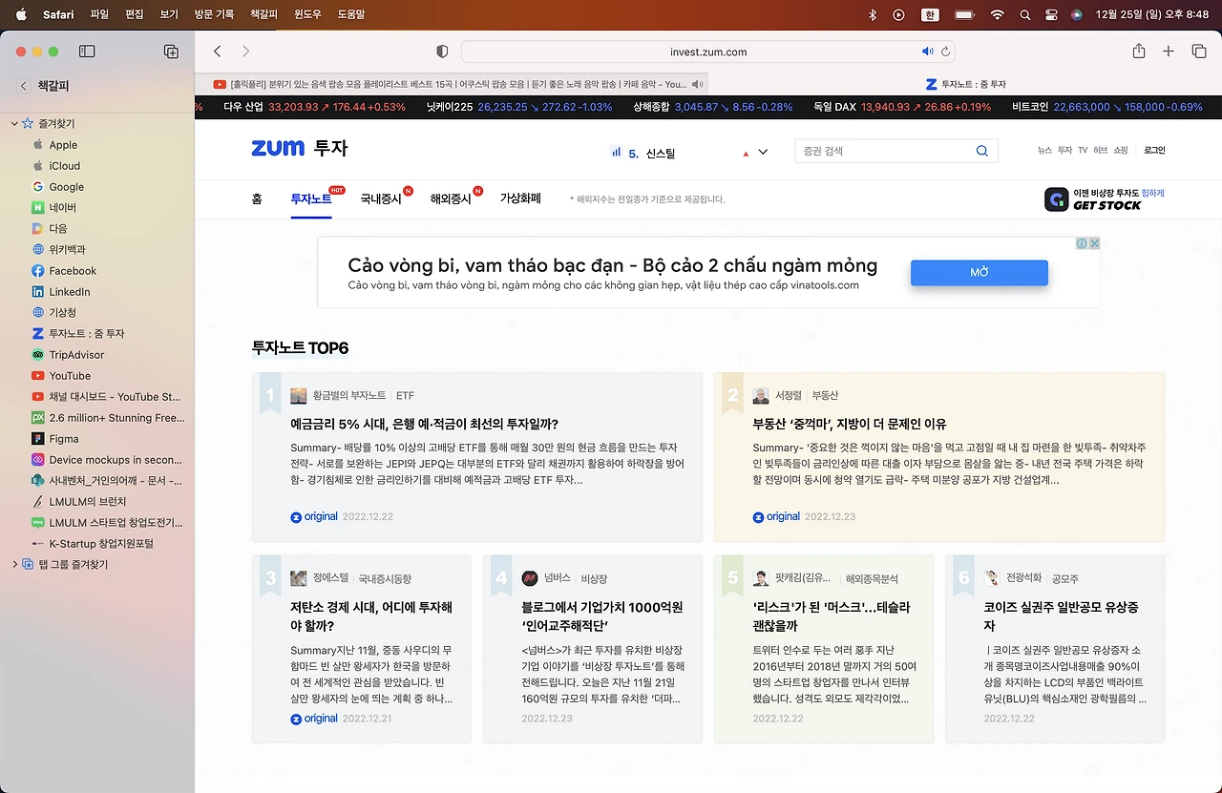Open article 부동산 '중꺾마' headline
Image resolution: width=1222 pixels, height=793 pixels.
click(x=850, y=424)
